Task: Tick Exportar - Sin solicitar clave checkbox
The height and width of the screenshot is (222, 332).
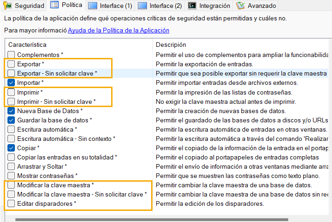Action: pyautogui.click(x=11, y=73)
